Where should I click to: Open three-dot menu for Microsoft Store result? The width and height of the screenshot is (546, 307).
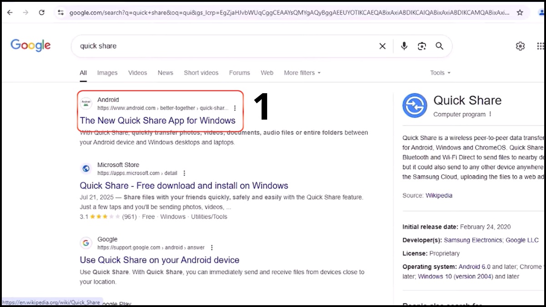[184, 173]
